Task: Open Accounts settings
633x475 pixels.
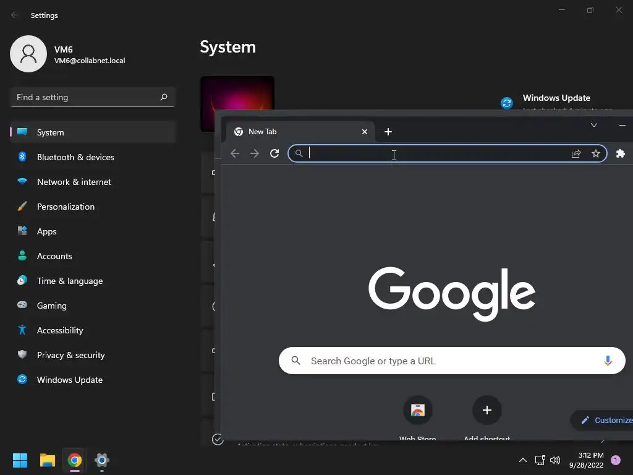Action: click(93, 256)
